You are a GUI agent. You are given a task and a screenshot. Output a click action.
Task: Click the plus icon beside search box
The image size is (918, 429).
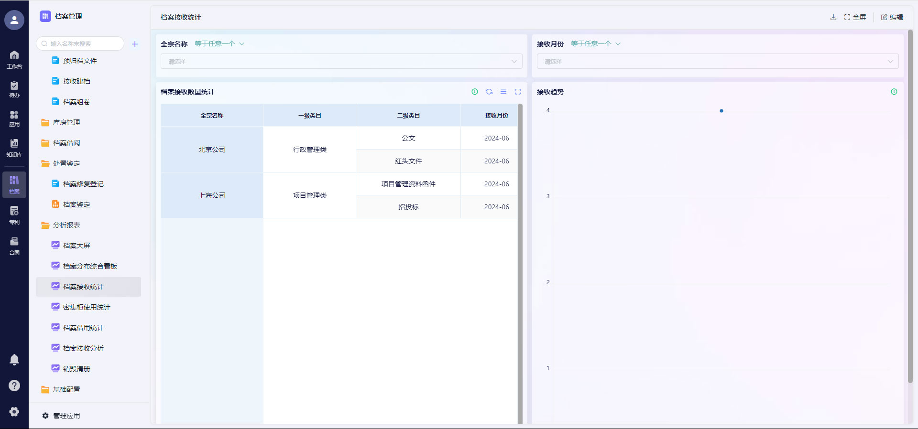135,44
